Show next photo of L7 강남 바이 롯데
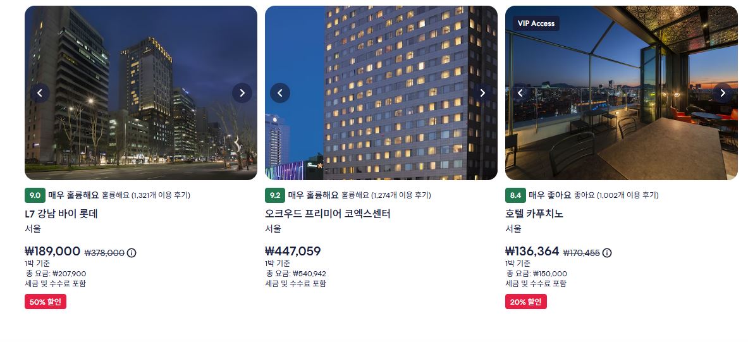This screenshot has height=342, width=748. 242,93
